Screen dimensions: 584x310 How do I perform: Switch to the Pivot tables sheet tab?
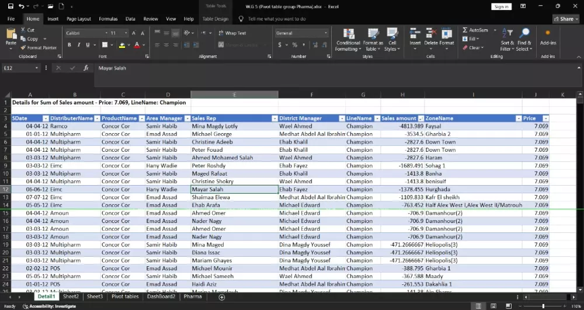pos(125,297)
